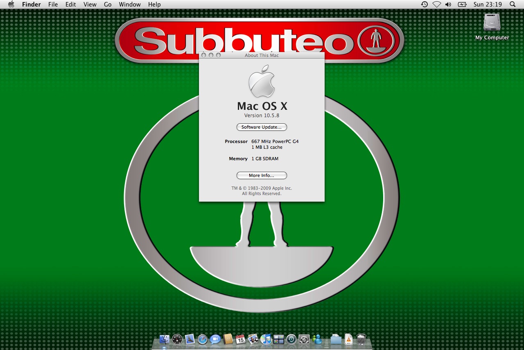524x350 pixels.
Task: Click the About This Mac title bar
Action: 262,55
